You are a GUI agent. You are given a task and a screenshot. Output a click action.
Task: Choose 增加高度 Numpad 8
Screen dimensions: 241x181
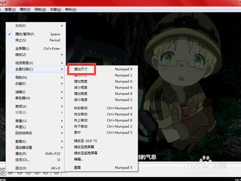101,94
